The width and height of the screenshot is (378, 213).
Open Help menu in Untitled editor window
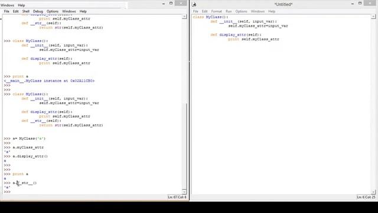point(272,11)
